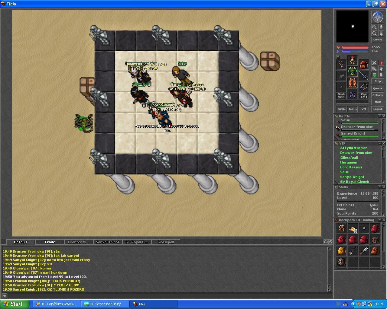Minimize the Battle panel

pyautogui.click(x=379, y=116)
